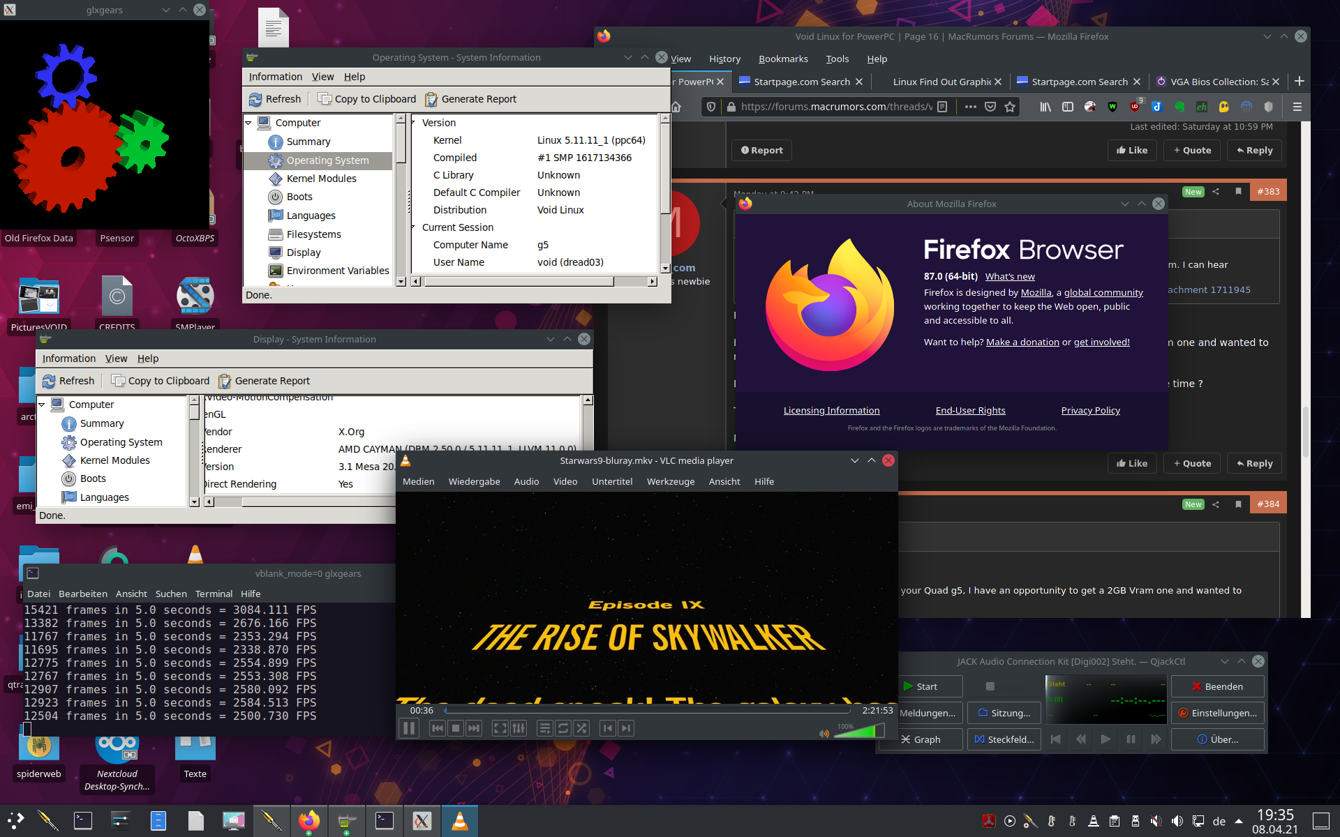Toggle VLC shuffle random button

tap(581, 728)
